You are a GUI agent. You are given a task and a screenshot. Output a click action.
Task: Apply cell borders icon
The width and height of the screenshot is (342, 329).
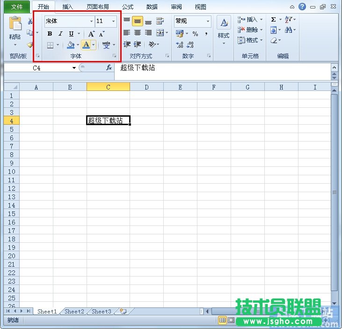click(50, 45)
